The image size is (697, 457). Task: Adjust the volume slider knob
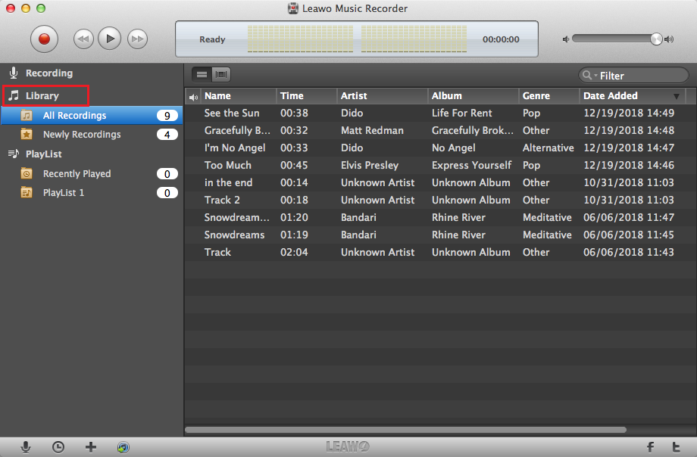pos(656,39)
